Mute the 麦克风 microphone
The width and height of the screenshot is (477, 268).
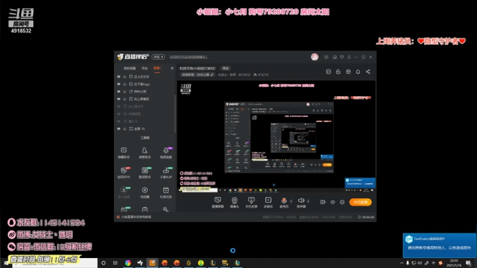284,202
